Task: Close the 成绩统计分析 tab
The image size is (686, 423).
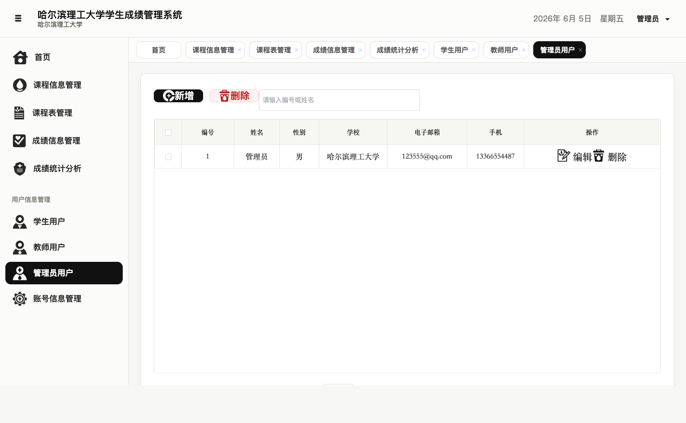Action: pos(424,50)
